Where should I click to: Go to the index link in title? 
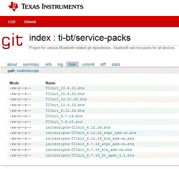tap(40, 38)
